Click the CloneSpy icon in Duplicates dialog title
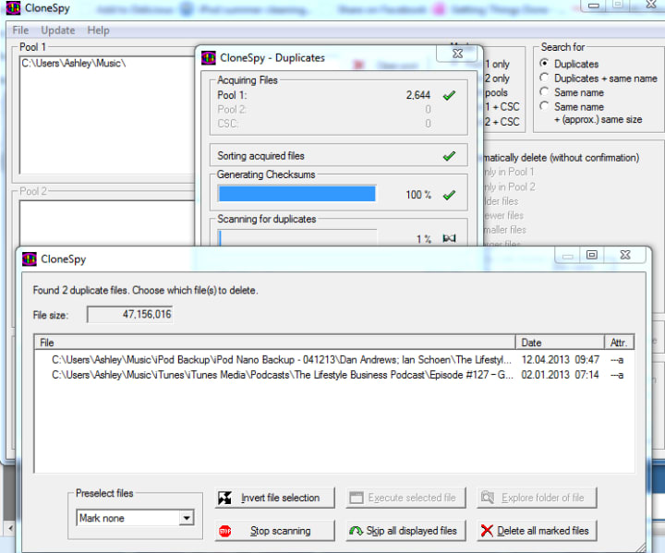 208,57
